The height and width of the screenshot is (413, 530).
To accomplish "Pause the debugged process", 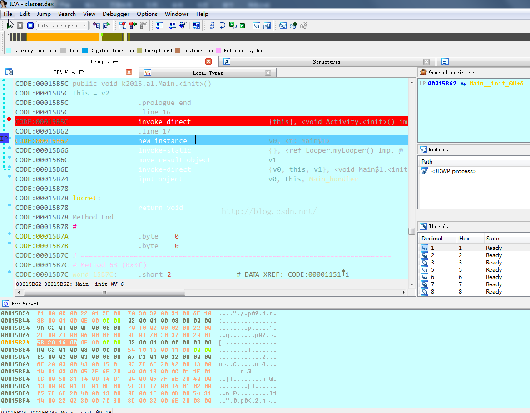I will pos(20,25).
